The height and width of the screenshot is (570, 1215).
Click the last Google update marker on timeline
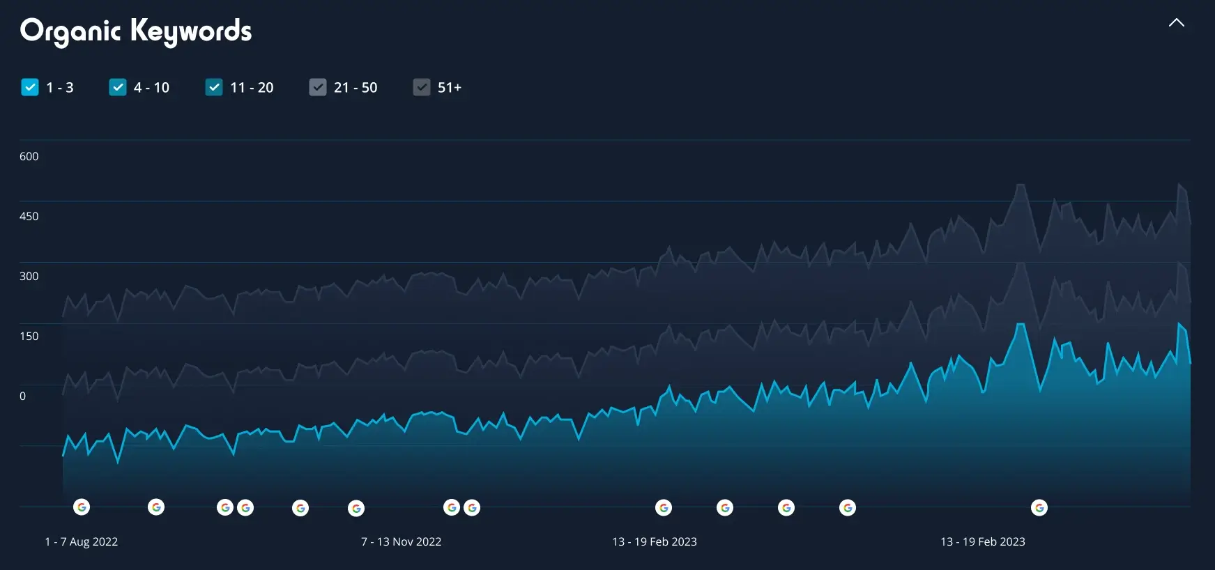1039,508
